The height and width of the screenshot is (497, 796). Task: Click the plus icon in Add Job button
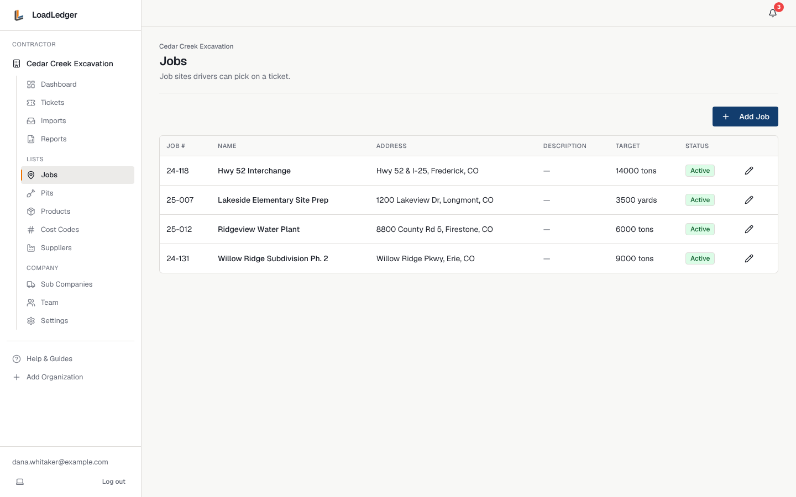[726, 117]
